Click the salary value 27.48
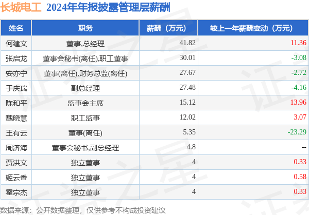 pyautogui.click(x=187, y=88)
